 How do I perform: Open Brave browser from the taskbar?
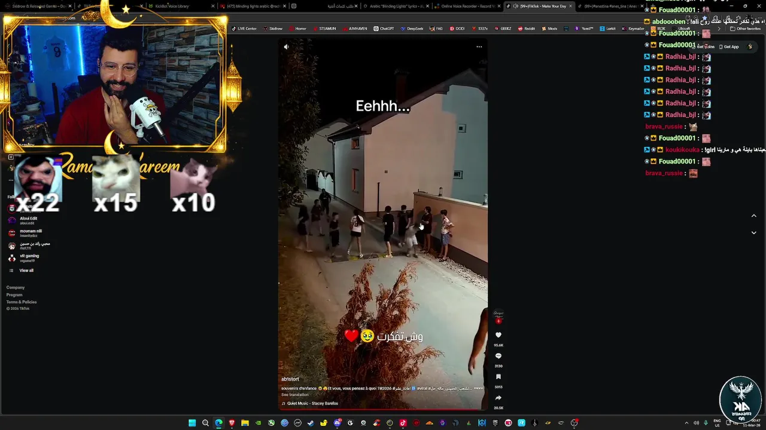coord(232,423)
